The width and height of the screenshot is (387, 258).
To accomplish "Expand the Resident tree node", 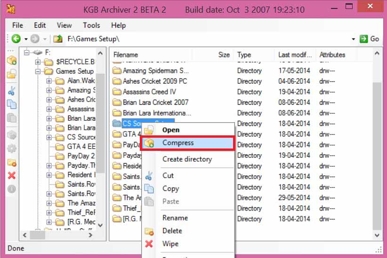I will point(49,175).
